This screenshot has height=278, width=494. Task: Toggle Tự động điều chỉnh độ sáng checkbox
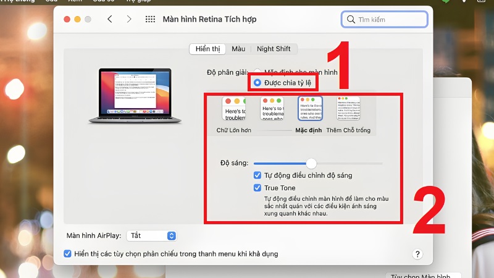257,175
